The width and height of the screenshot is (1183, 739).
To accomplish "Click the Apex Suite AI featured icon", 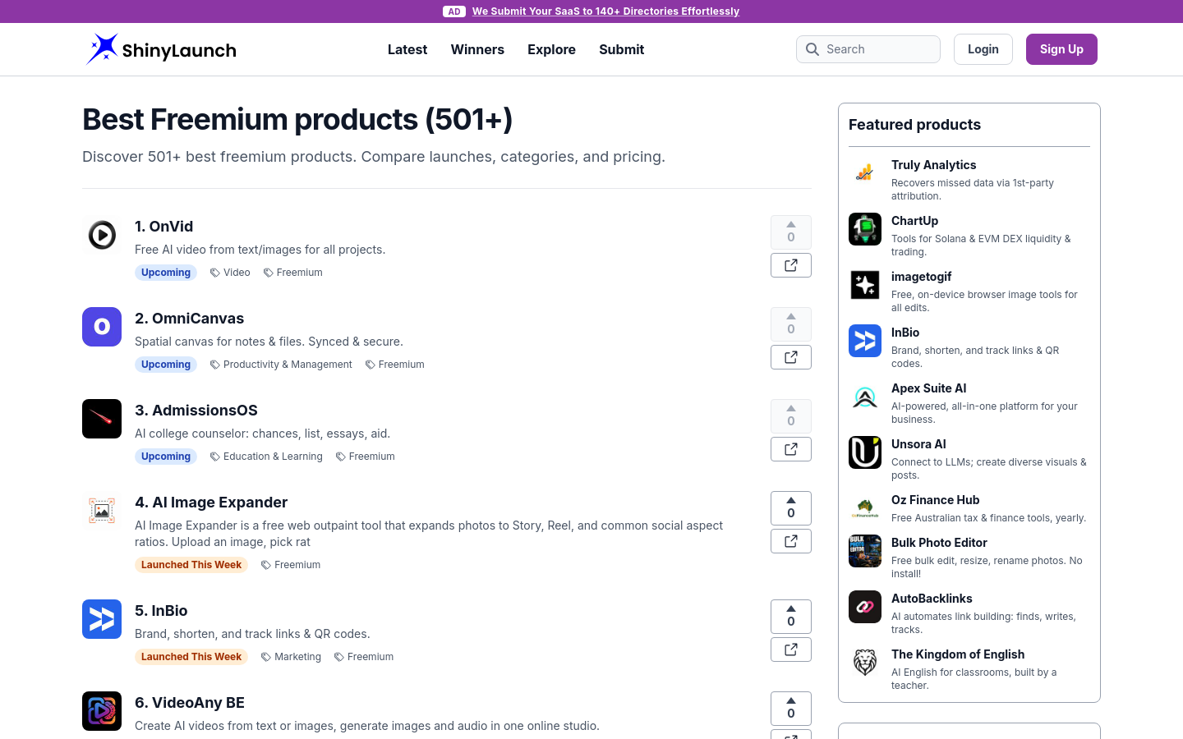I will tap(865, 397).
